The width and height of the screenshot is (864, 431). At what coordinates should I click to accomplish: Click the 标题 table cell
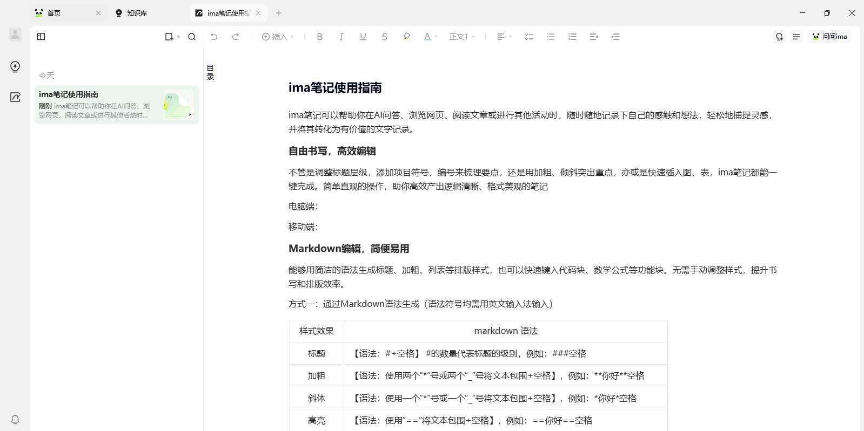click(317, 354)
